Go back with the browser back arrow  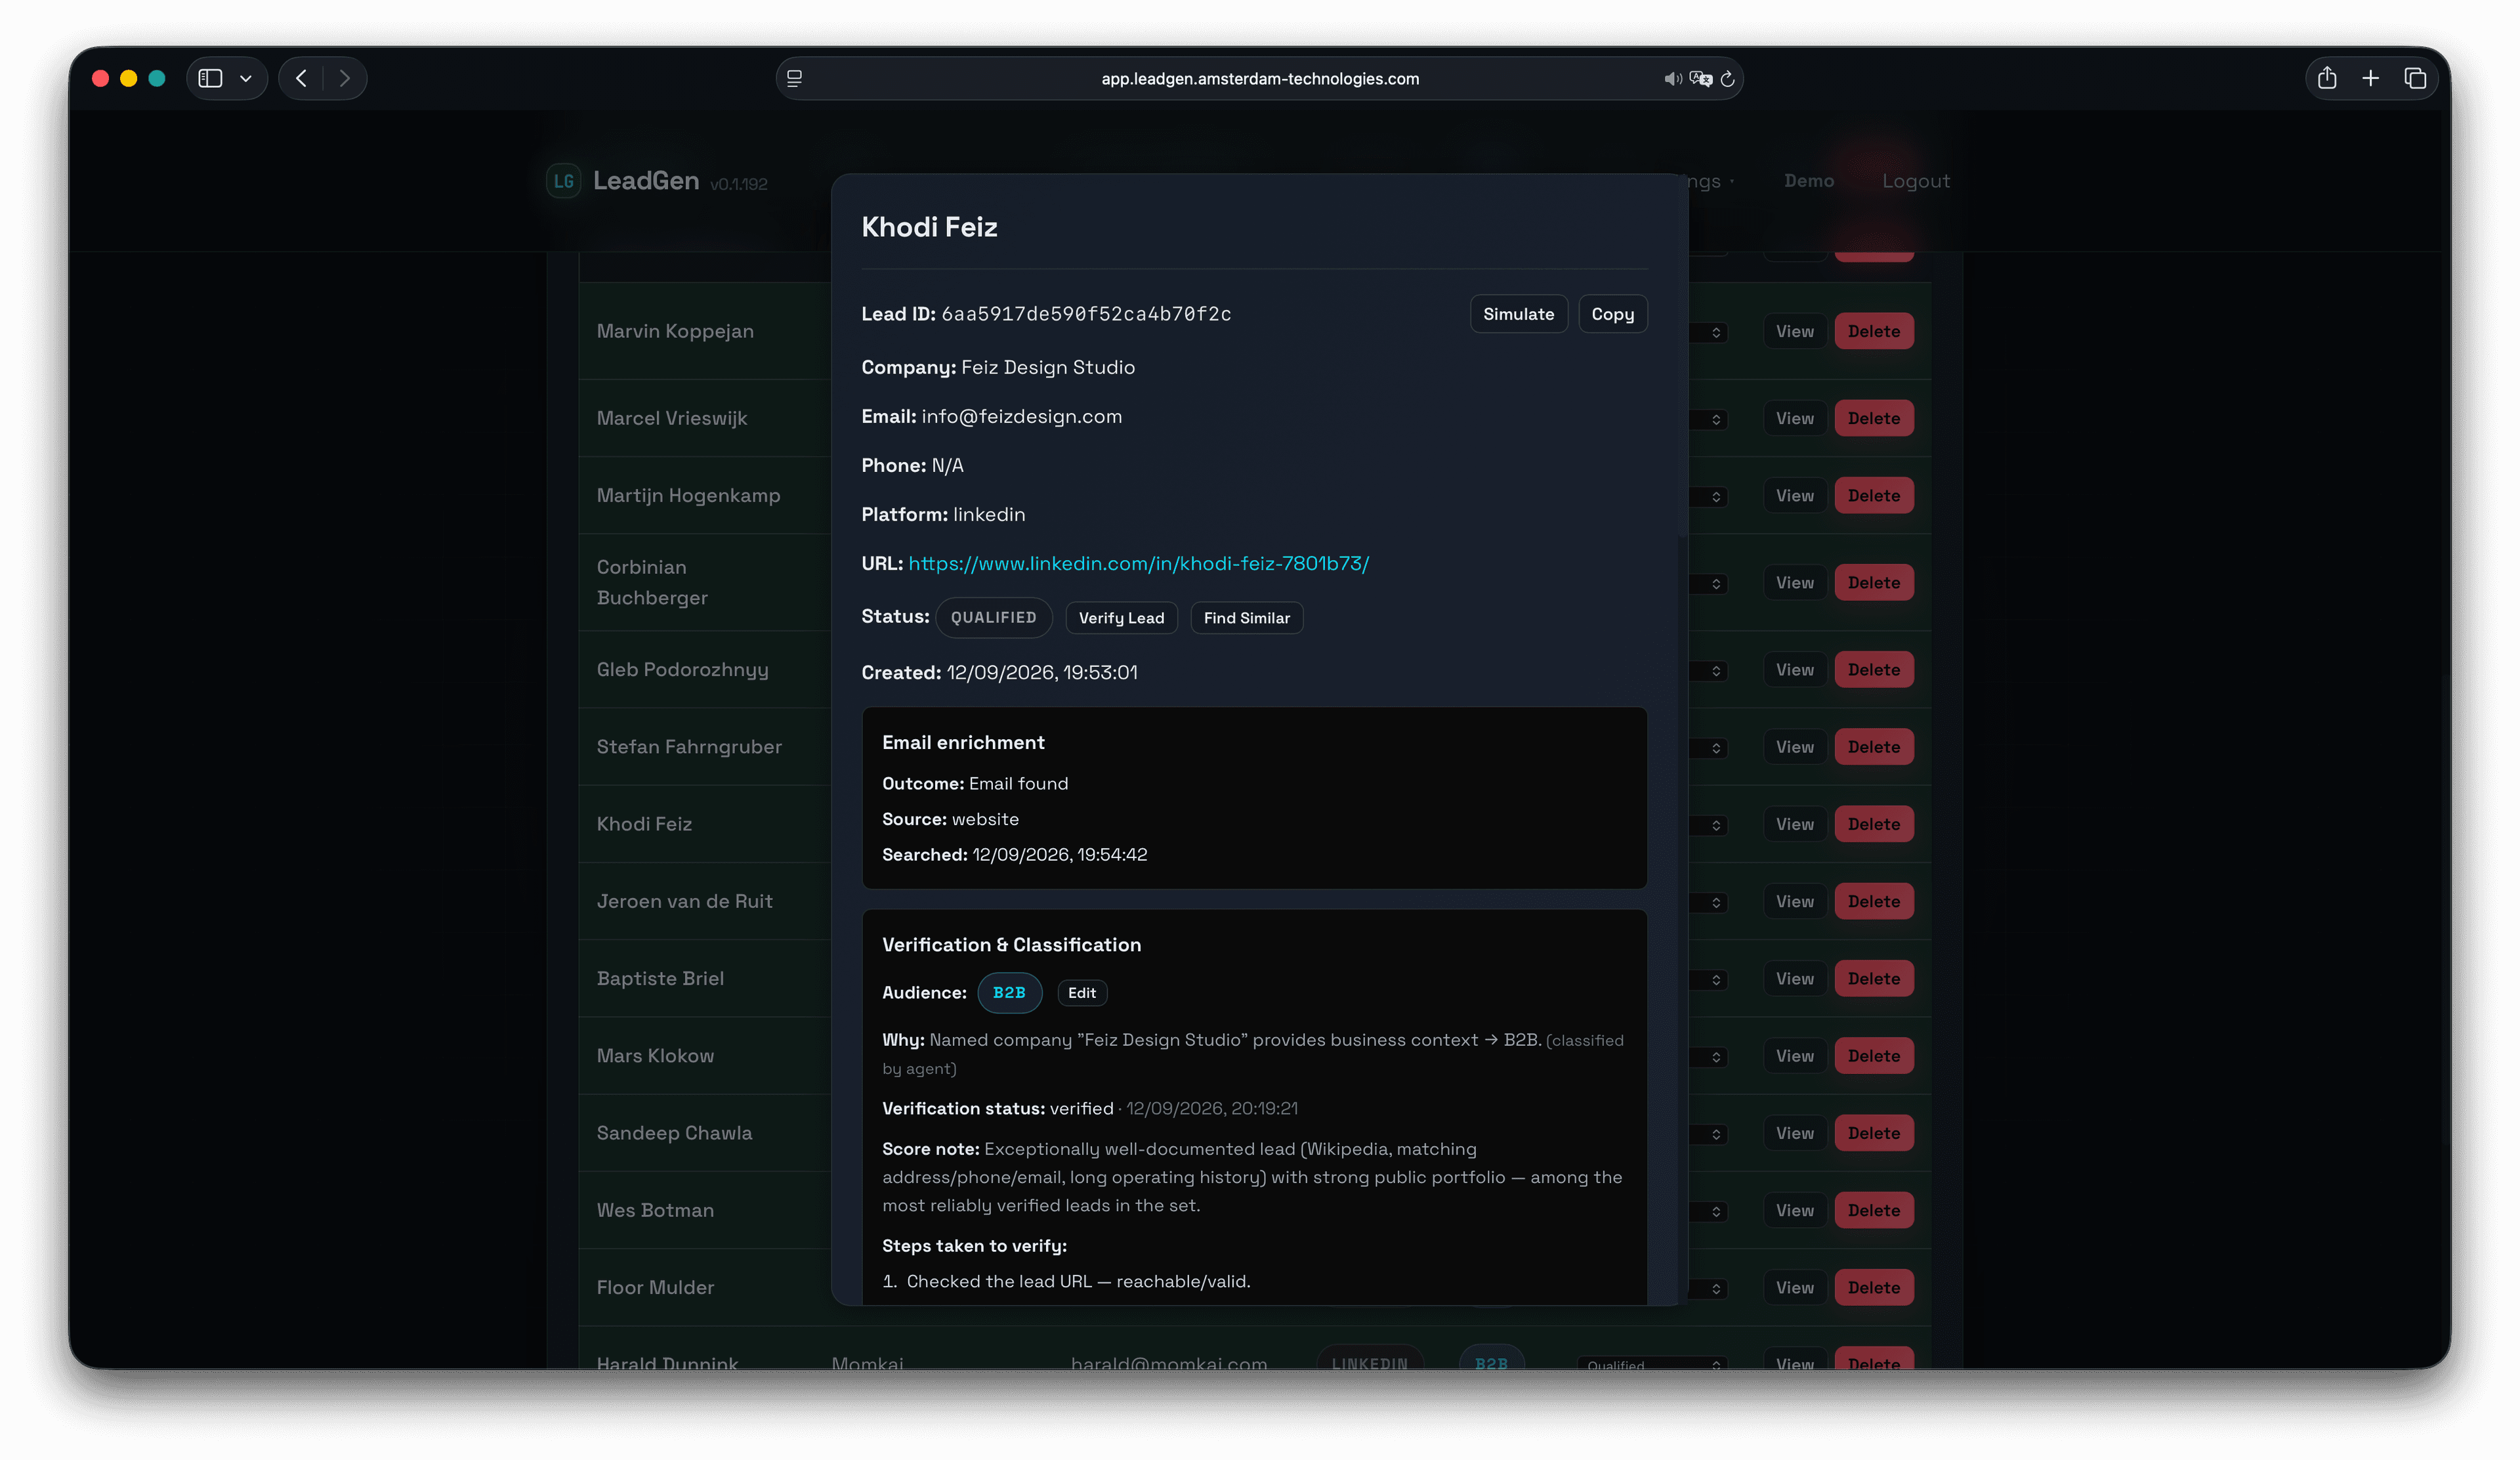click(x=301, y=78)
